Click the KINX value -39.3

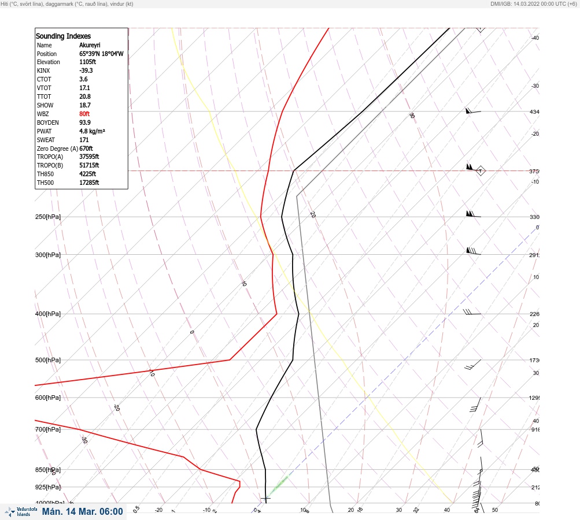(x=86, y=70)
